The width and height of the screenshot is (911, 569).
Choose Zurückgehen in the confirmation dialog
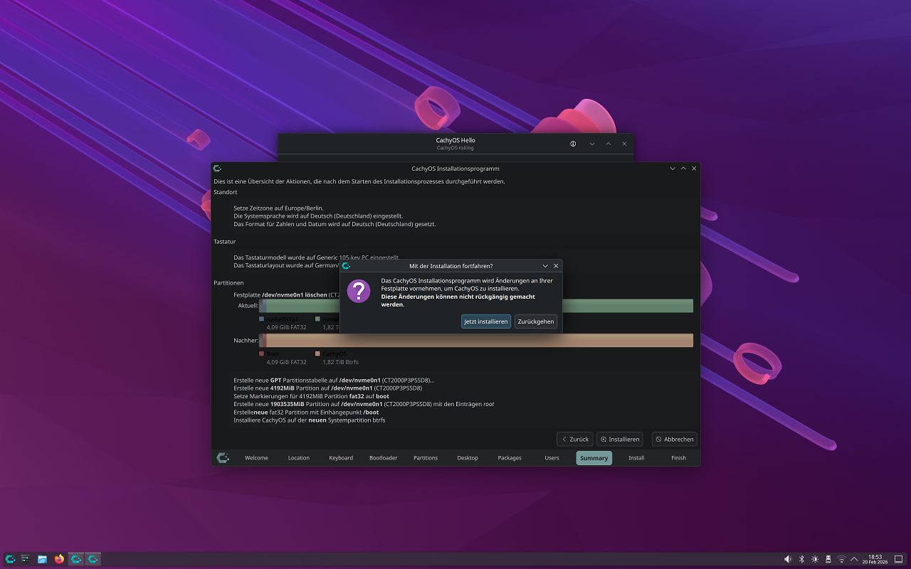click(536, 321)
